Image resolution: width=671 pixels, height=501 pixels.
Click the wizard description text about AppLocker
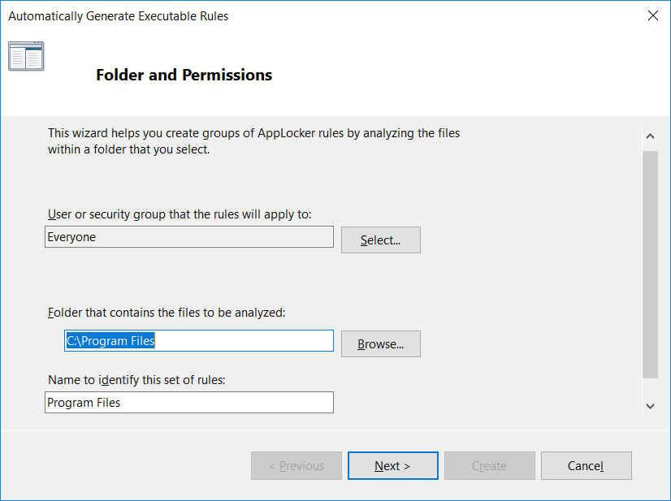(x=253, y=141)
